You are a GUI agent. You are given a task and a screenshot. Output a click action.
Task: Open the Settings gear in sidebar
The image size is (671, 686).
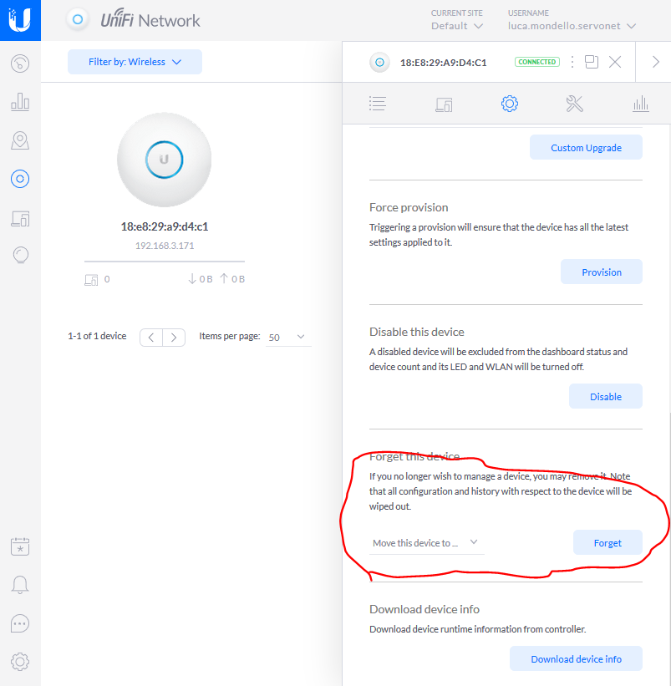pos(20,662)
